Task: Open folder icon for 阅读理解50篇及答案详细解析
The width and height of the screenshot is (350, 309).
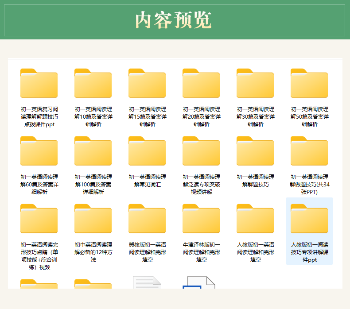Action: coord(309,83)
